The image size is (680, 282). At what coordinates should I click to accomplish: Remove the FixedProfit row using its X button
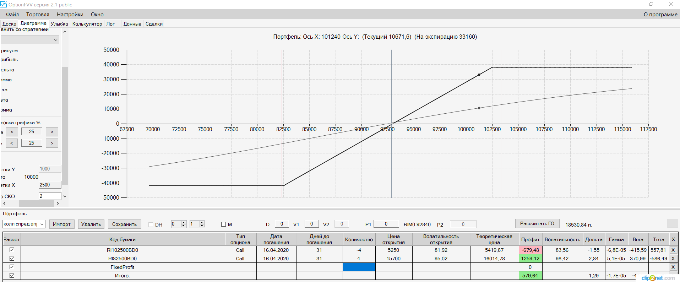coord(673,267)
